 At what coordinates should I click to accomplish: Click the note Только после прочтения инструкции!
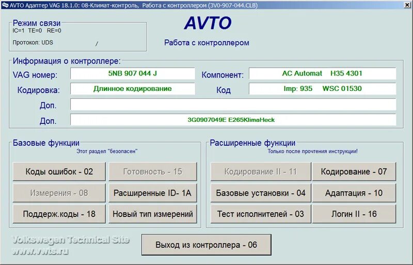pos(313,151)
